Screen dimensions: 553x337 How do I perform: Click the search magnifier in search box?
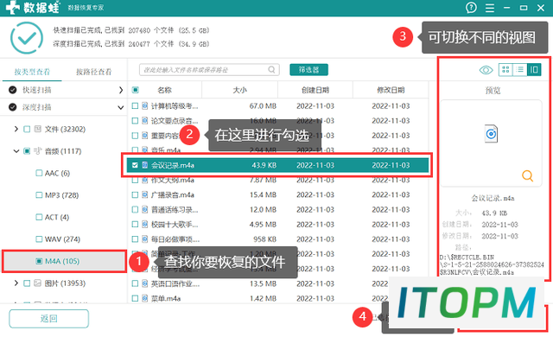(271, 70)
